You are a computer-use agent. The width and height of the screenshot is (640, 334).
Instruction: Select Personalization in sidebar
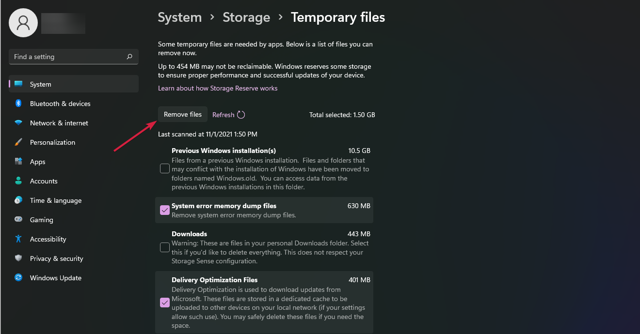[x=74, y=142]
